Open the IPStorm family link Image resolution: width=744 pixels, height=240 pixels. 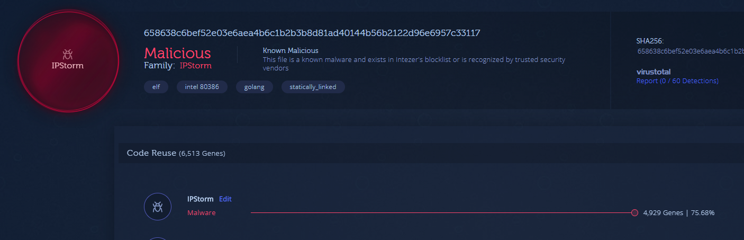pos(196,66)
